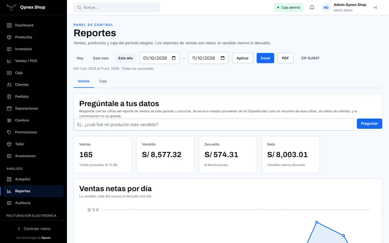Select the Este año period filter

tap(126, 58)
